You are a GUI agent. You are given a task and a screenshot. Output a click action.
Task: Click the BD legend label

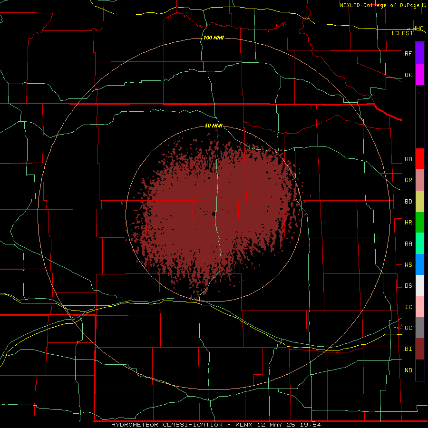(408, 202)
